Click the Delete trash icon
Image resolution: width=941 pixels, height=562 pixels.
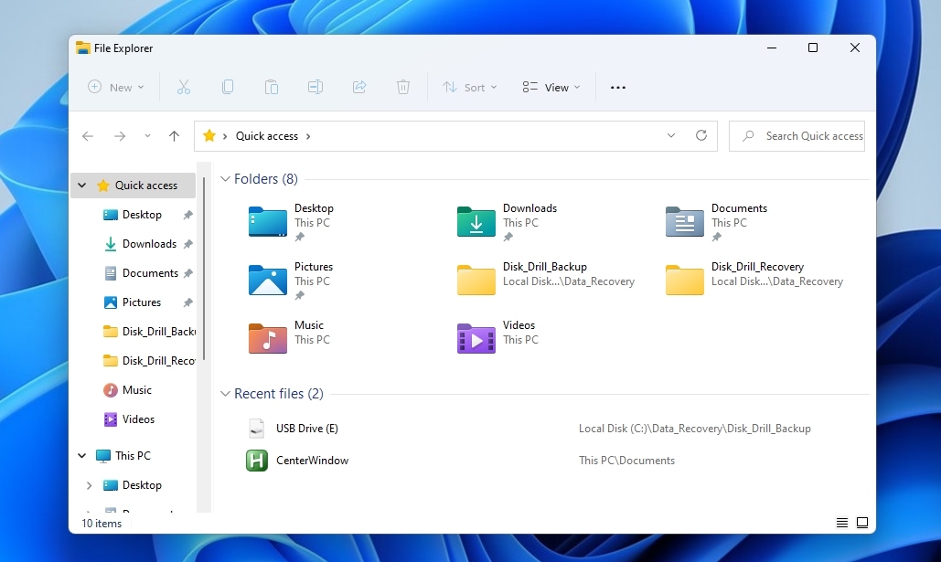[402, 86]
